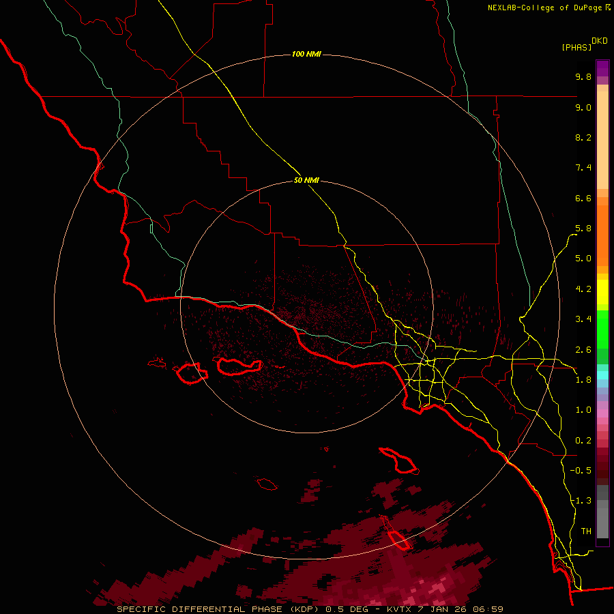Click the 0.2 color scale value
Viewport: 614px width, 614px height.
click(583, 441)
